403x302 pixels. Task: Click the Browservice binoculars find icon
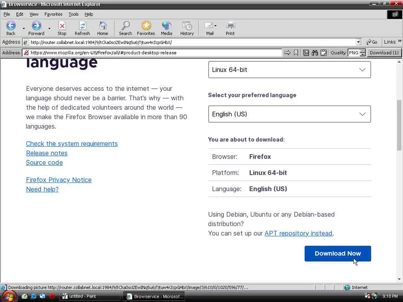315,53
